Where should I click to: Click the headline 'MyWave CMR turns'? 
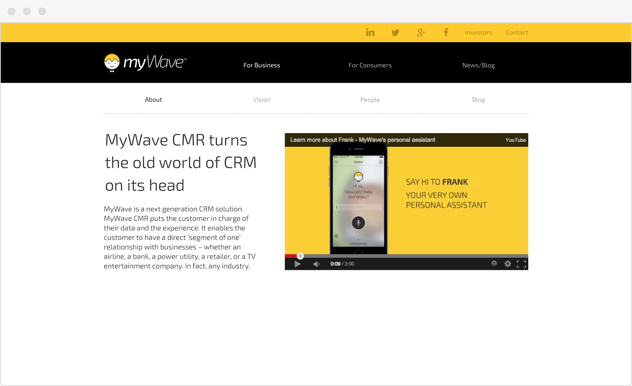click(176, 140)
